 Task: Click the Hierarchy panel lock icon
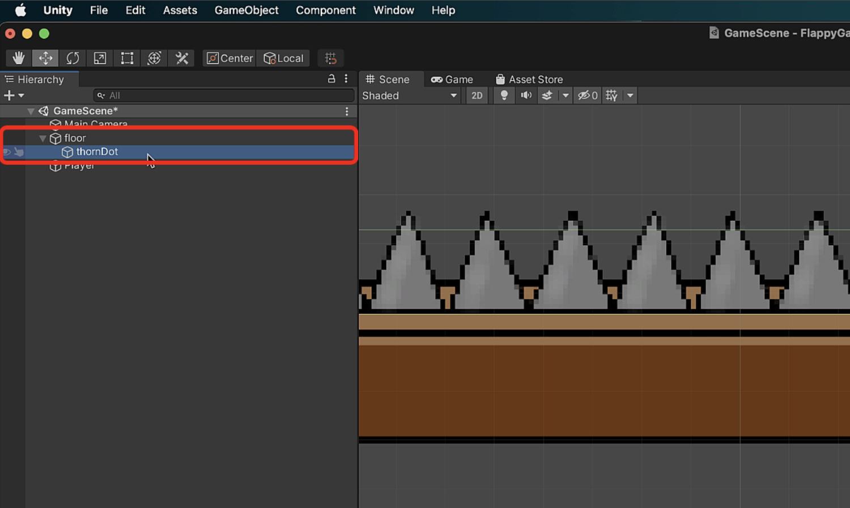[331, 79]
